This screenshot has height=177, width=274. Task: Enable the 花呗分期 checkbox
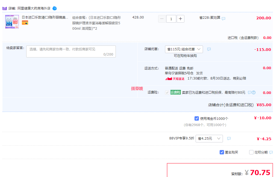pos(251,152)
